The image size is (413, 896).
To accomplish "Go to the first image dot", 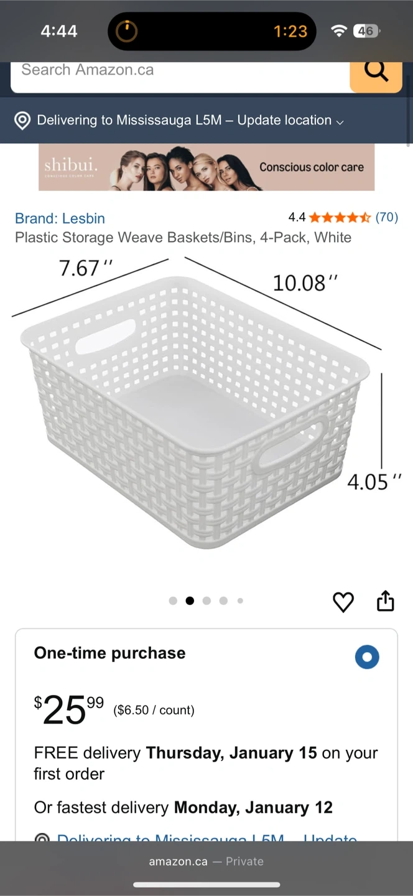I will click(x=173, y=601).
